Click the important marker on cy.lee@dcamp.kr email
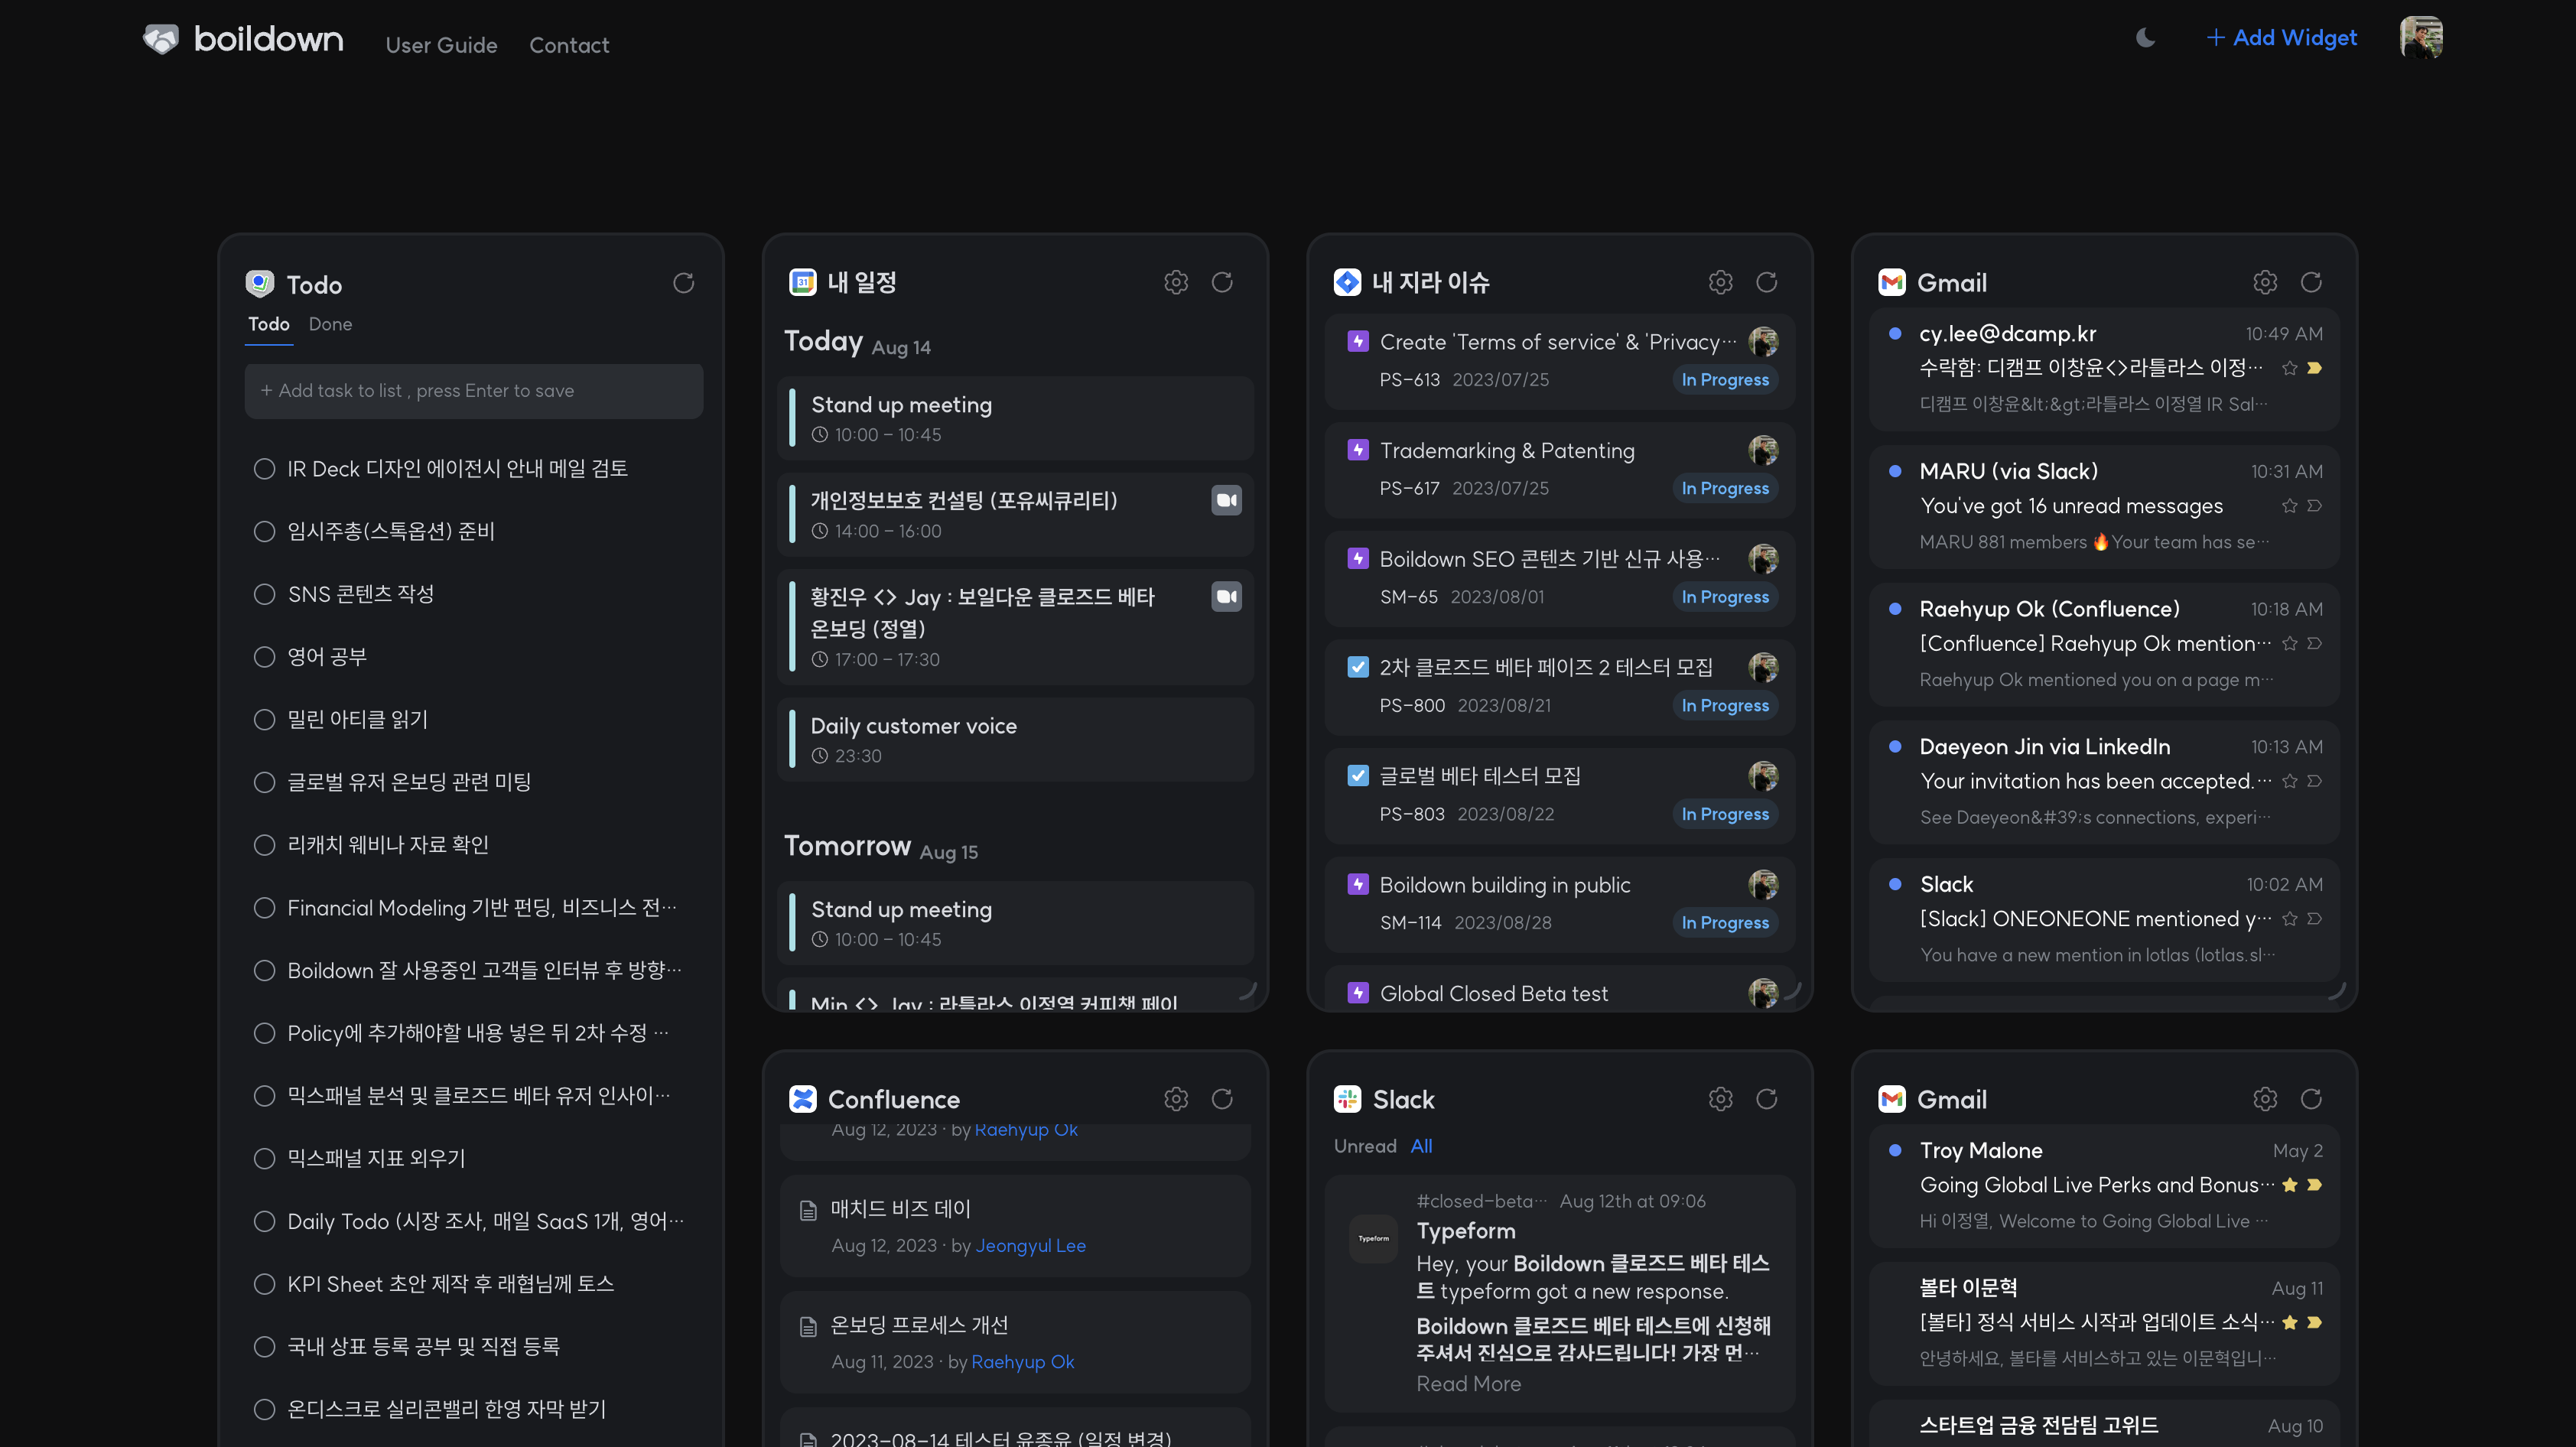 pos(2314,368)
